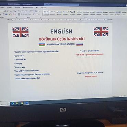The height and width of the screenshot is (127, 127).
Task: Open the font color dropdown arrow
Action: (x=15, y=14)
